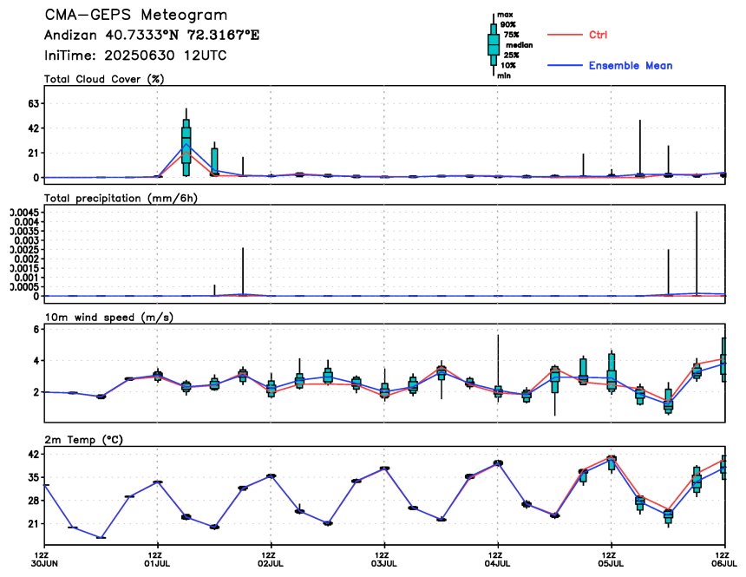Click the "IniTime: 20250630 12UTC" text
Screen dimensions: 746x577
(135, 56)
